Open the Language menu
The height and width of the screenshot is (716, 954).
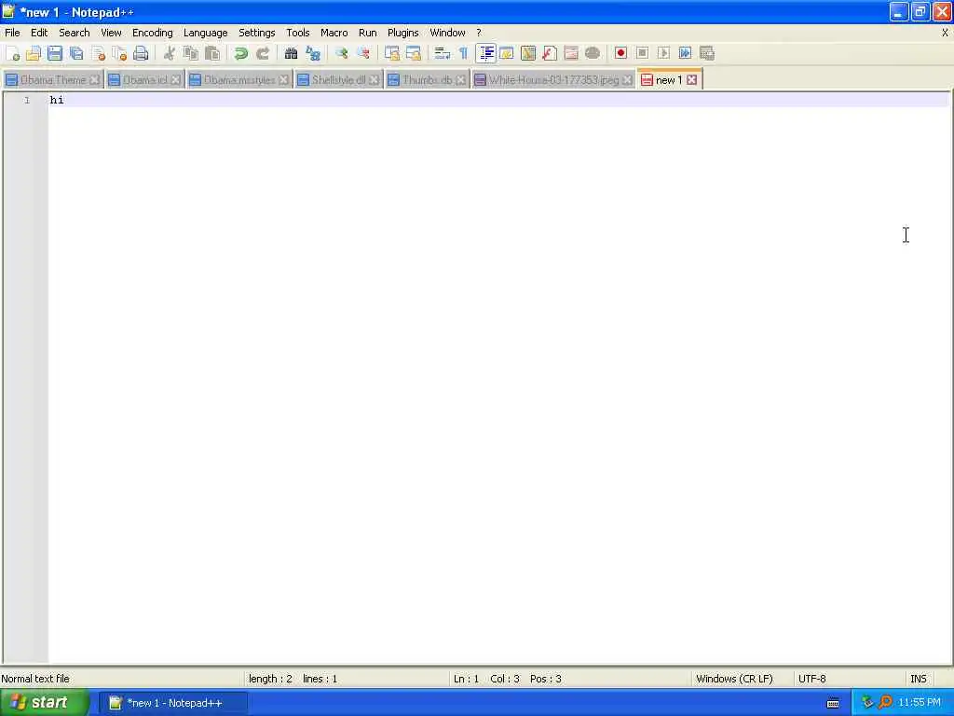click(206, 33)
